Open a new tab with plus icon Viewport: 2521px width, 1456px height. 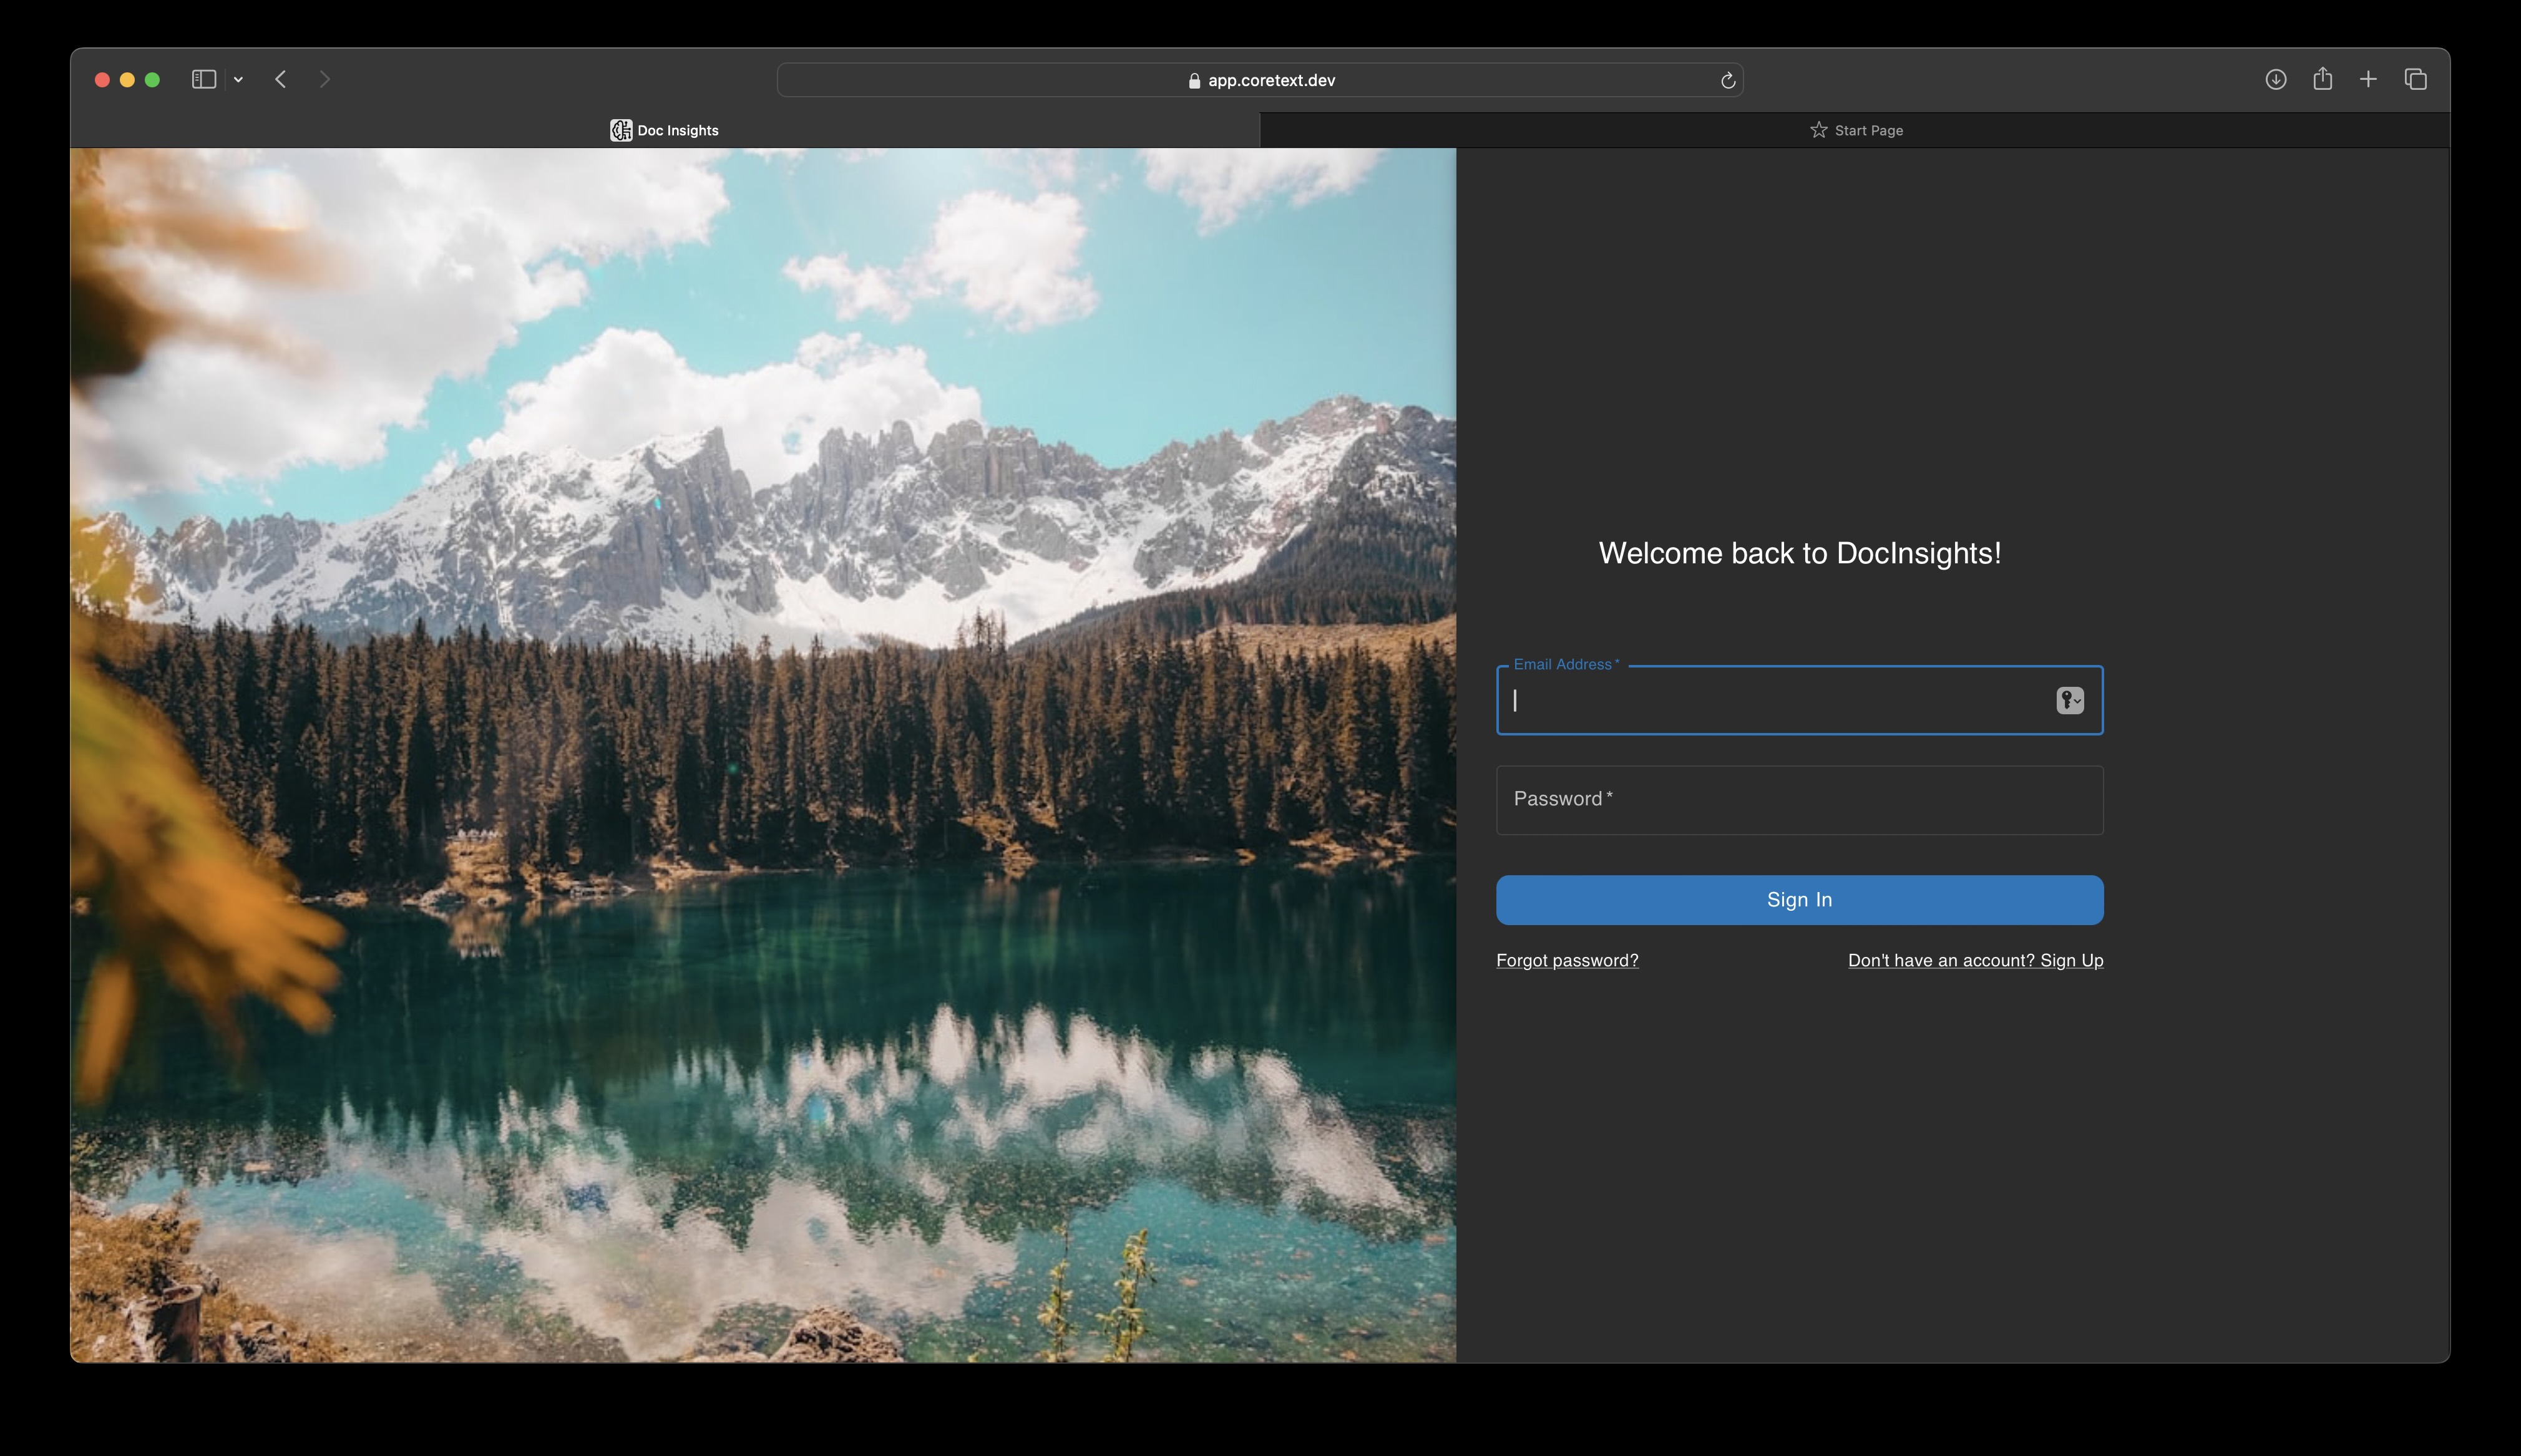click(x=2368, y=79)
